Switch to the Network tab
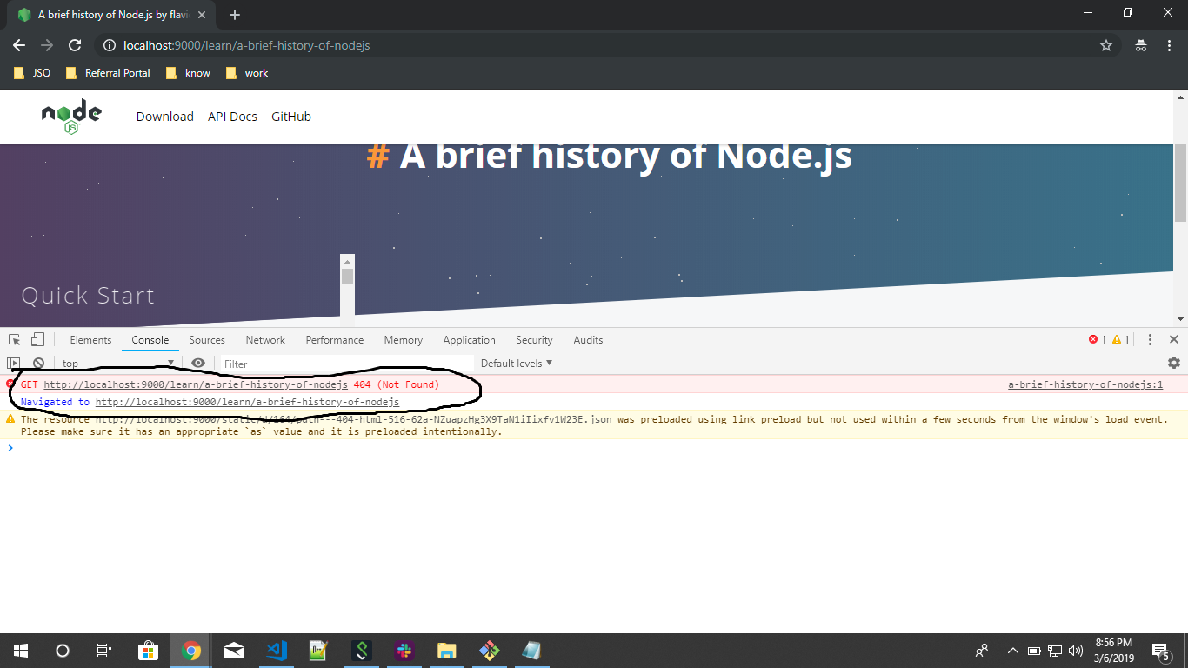 click(x=265, y=340)
